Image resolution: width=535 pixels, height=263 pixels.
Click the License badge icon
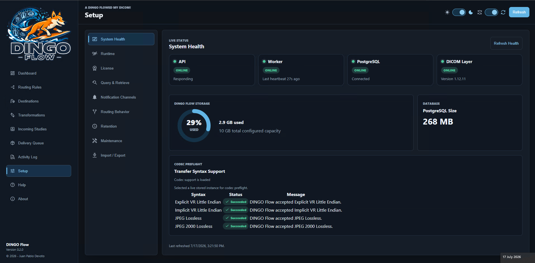click(x=95, y=68)
